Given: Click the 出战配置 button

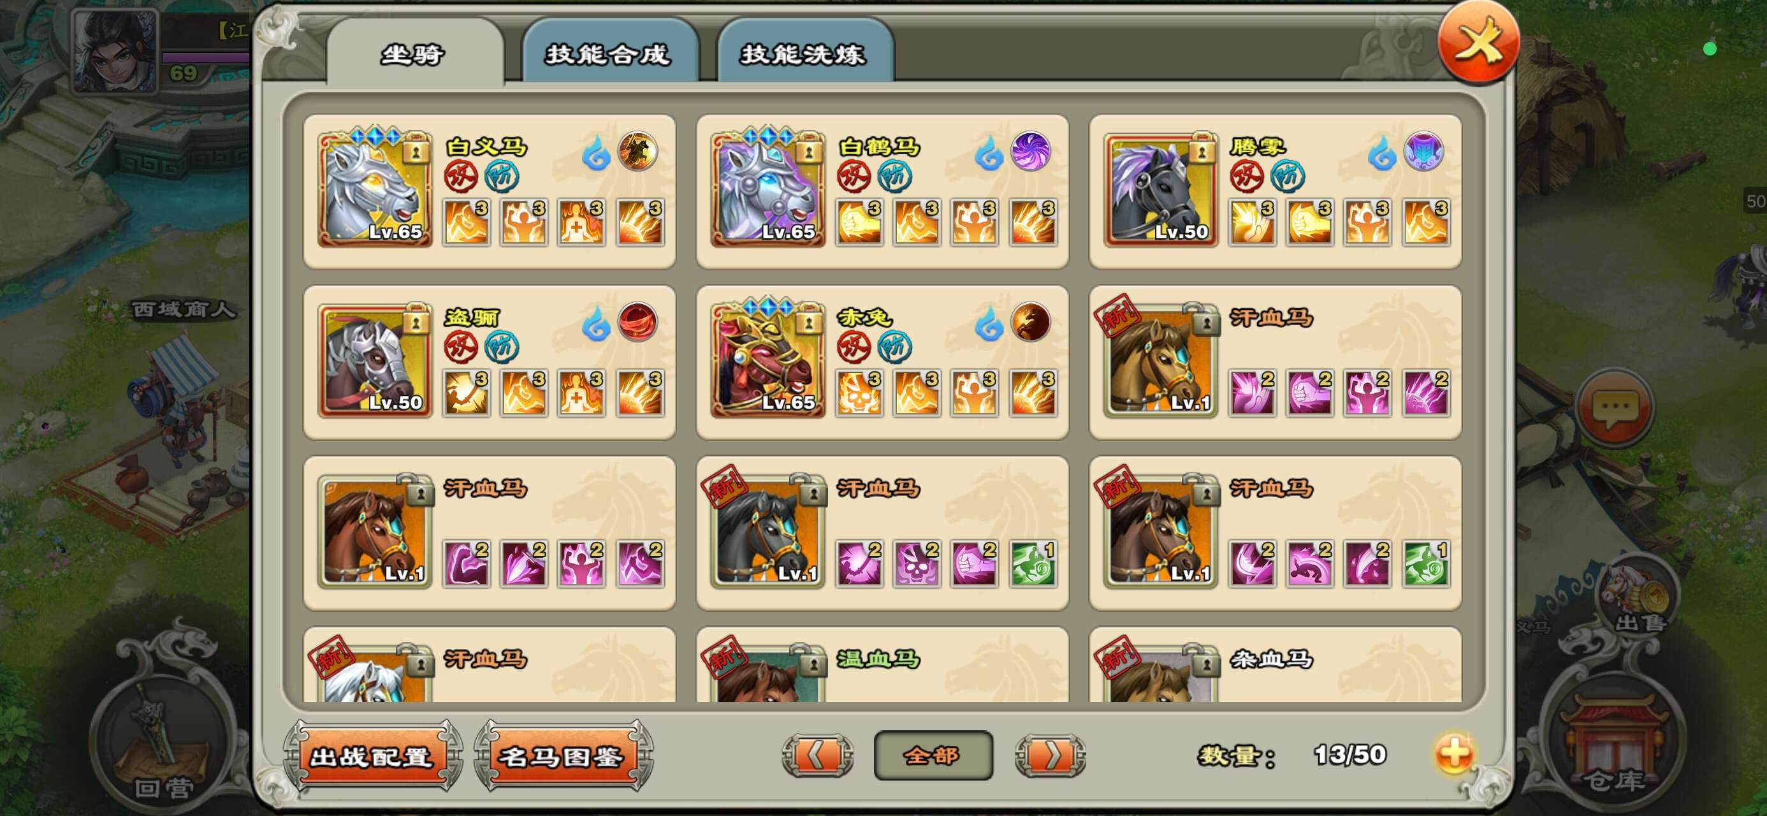Looking at the screenshot, I should [372, 756].
